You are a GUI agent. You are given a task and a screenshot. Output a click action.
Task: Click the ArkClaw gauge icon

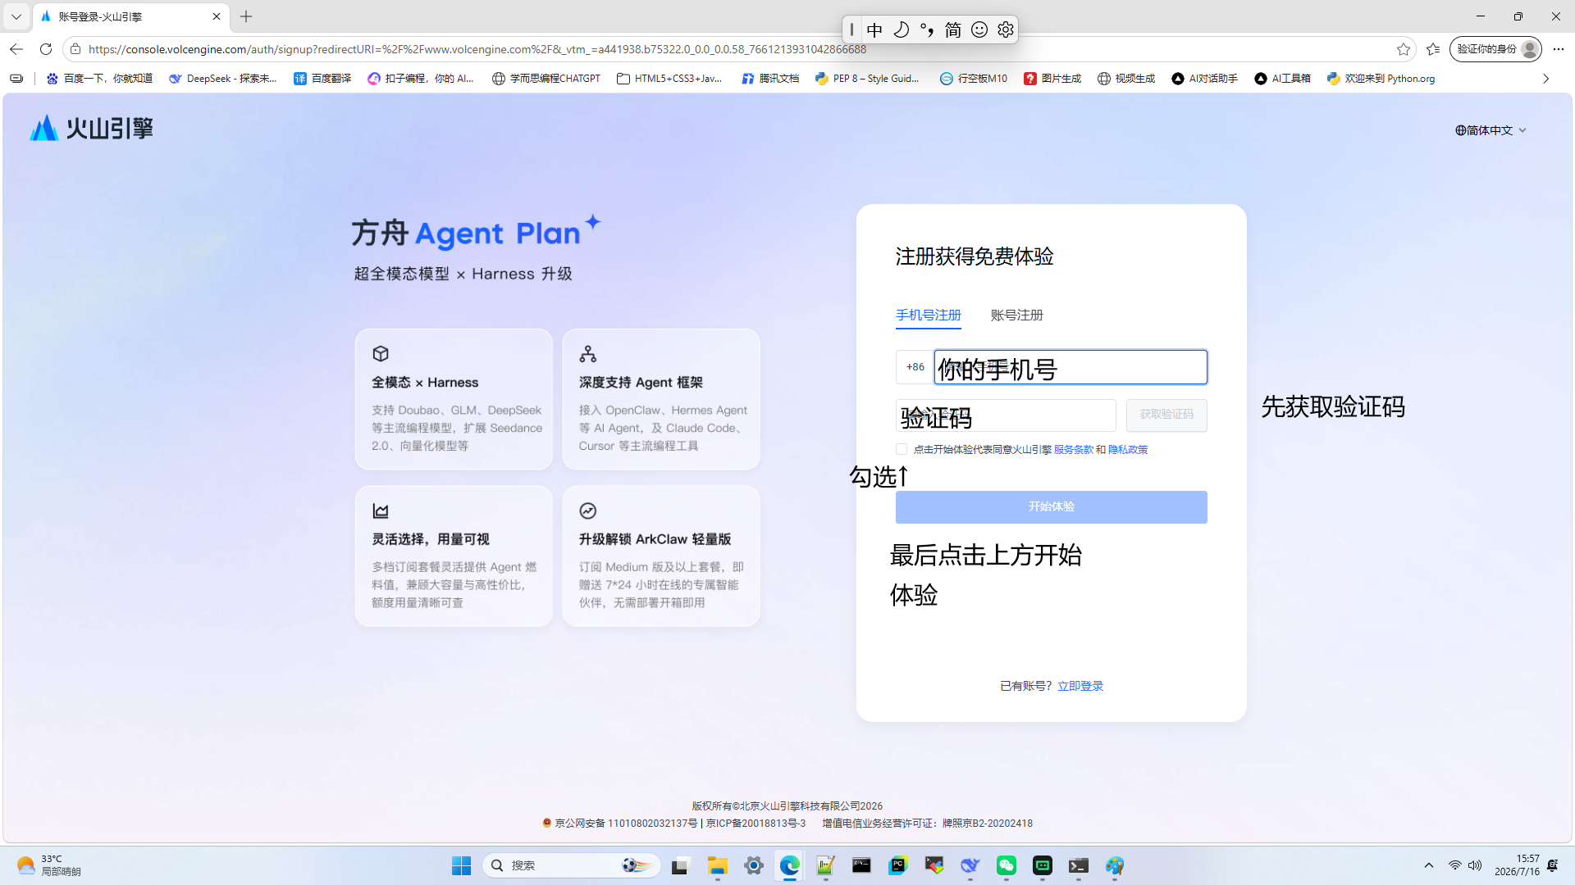click(588, 511)
